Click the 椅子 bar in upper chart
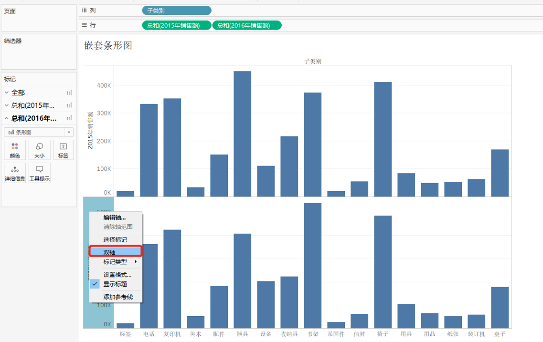This screenshot has width=543, height=342. 383,139
